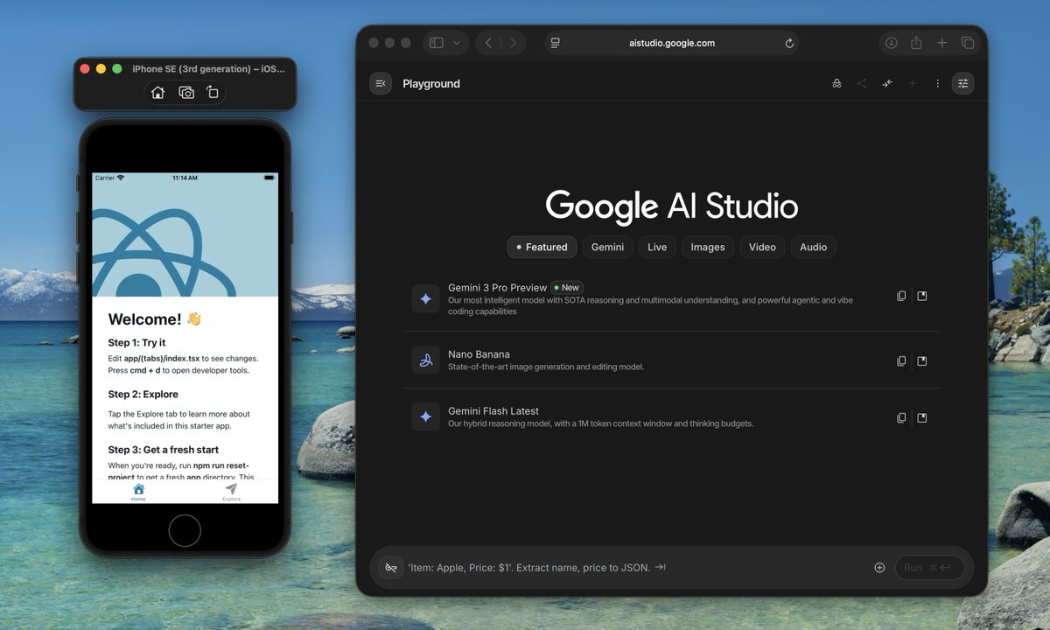
Task: Enable temporary chat incognito icon
Action: pyautogui.click(x=836, y=83)
